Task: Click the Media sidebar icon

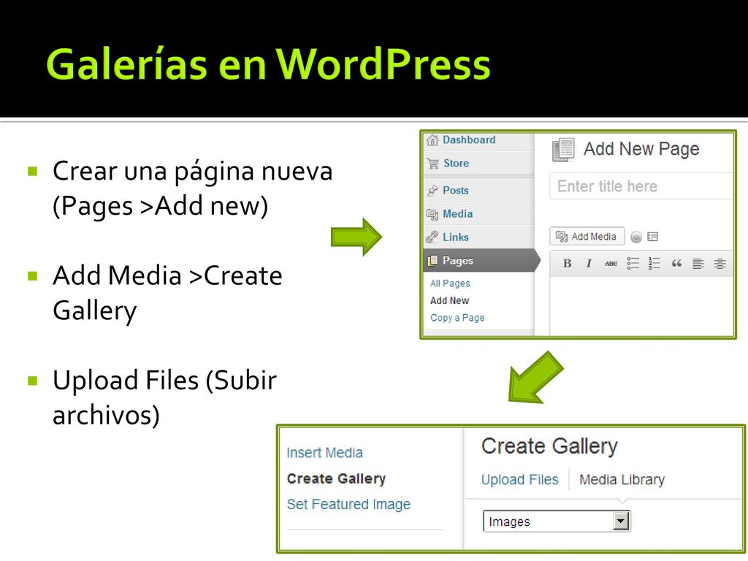Action: tap(432, 214)
